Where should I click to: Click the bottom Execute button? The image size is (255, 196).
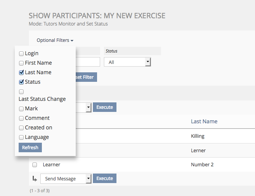click(104, 178)
